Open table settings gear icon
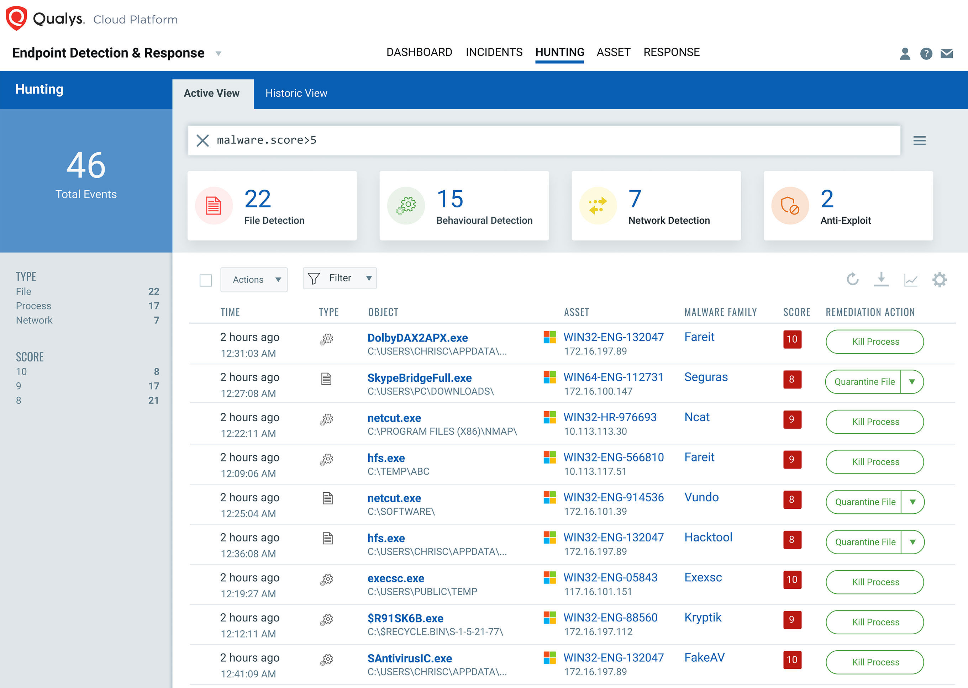 point(939,280)
